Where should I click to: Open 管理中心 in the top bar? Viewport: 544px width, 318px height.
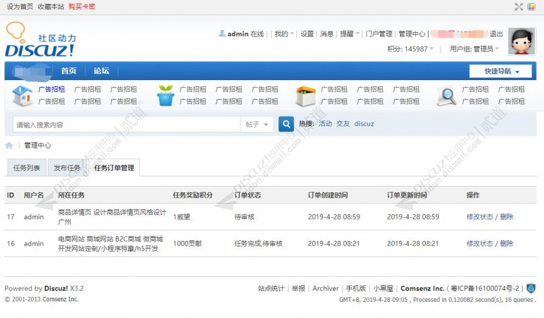click(x=412, y=33)
